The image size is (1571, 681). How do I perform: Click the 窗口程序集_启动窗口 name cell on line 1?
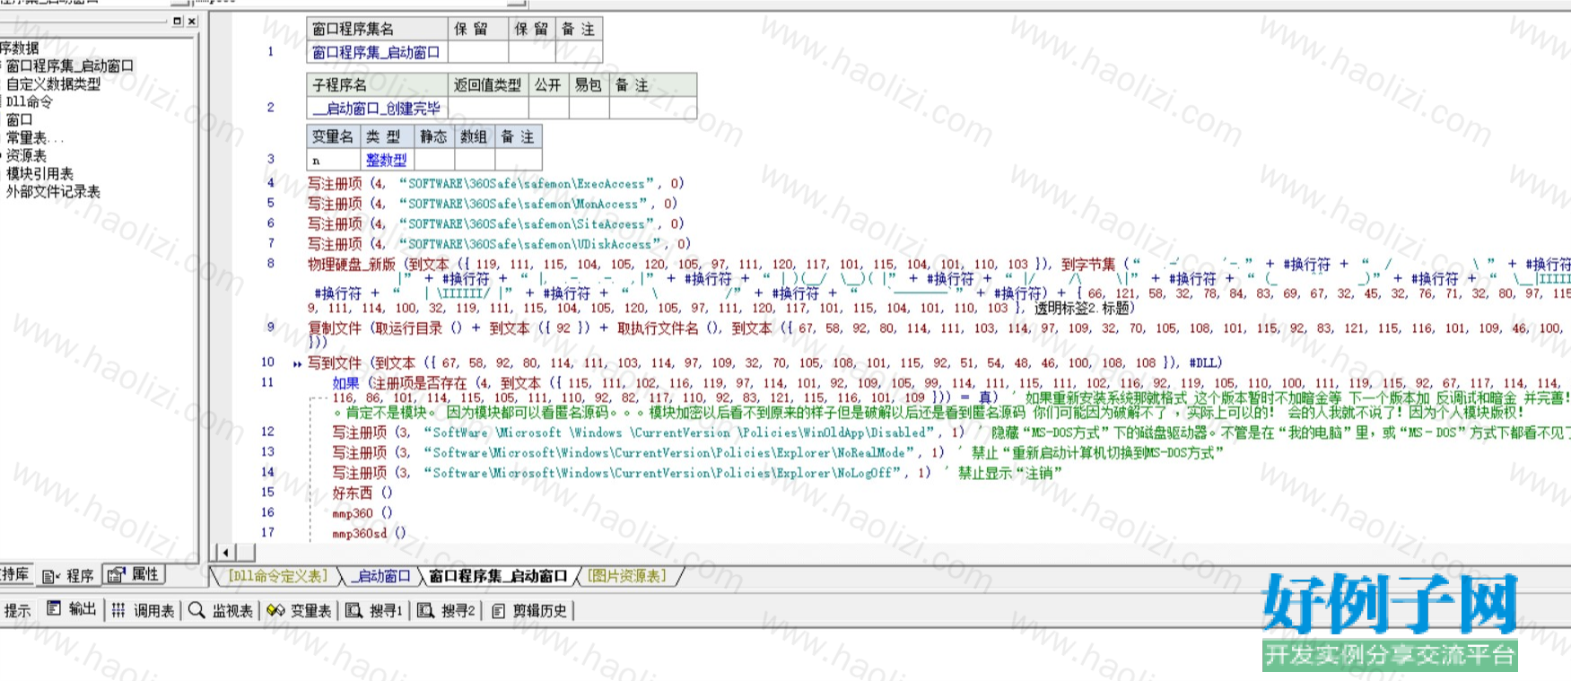point(376,52)
